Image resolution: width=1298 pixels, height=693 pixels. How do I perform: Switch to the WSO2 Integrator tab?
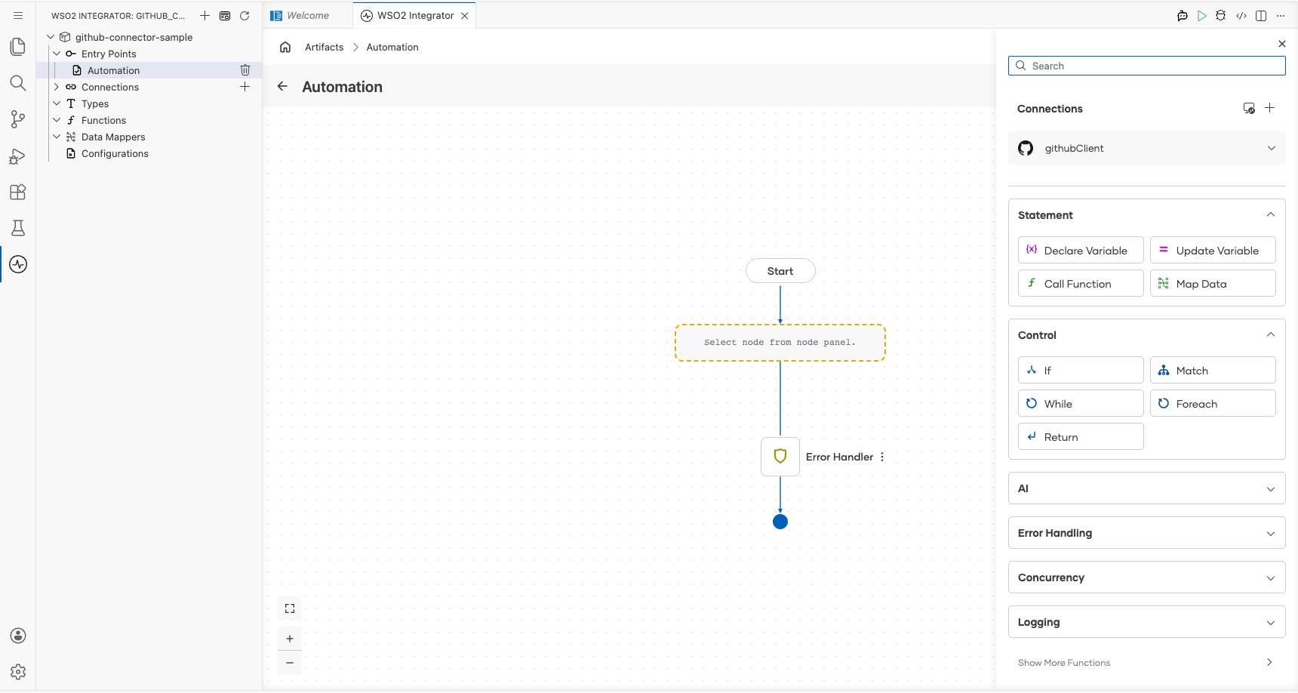pyautogui.click(x=415, y=15)
